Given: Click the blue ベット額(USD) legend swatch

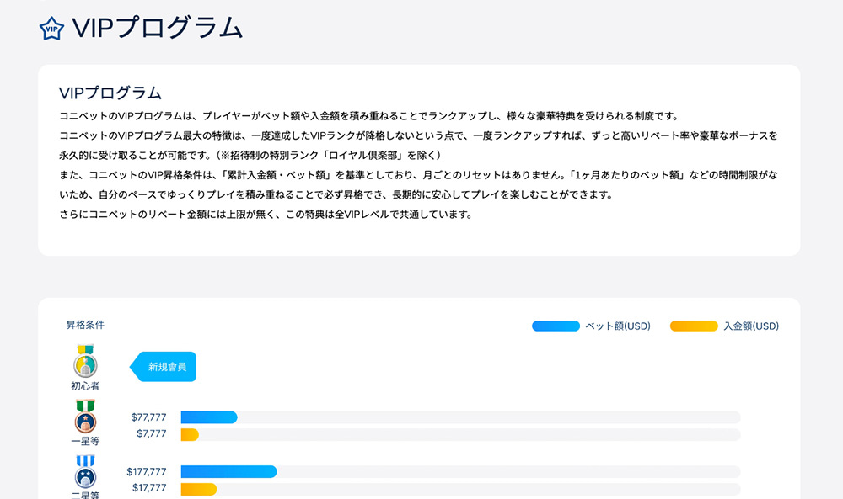Looking at the screenshot, I should 556,326.
